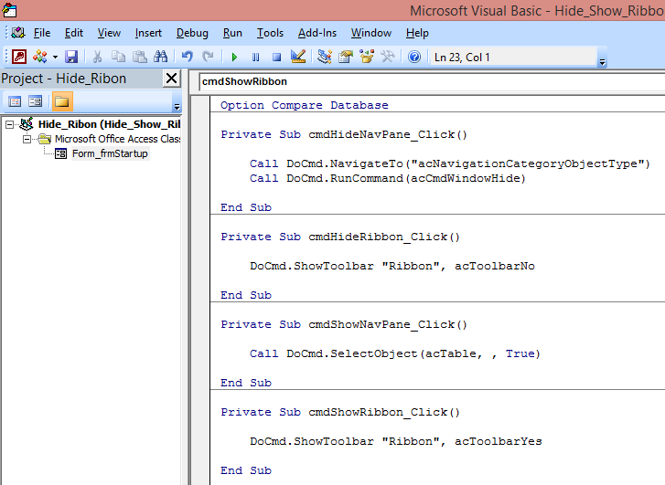
Task: Open the Tools menu
Action: click(270, 33)
